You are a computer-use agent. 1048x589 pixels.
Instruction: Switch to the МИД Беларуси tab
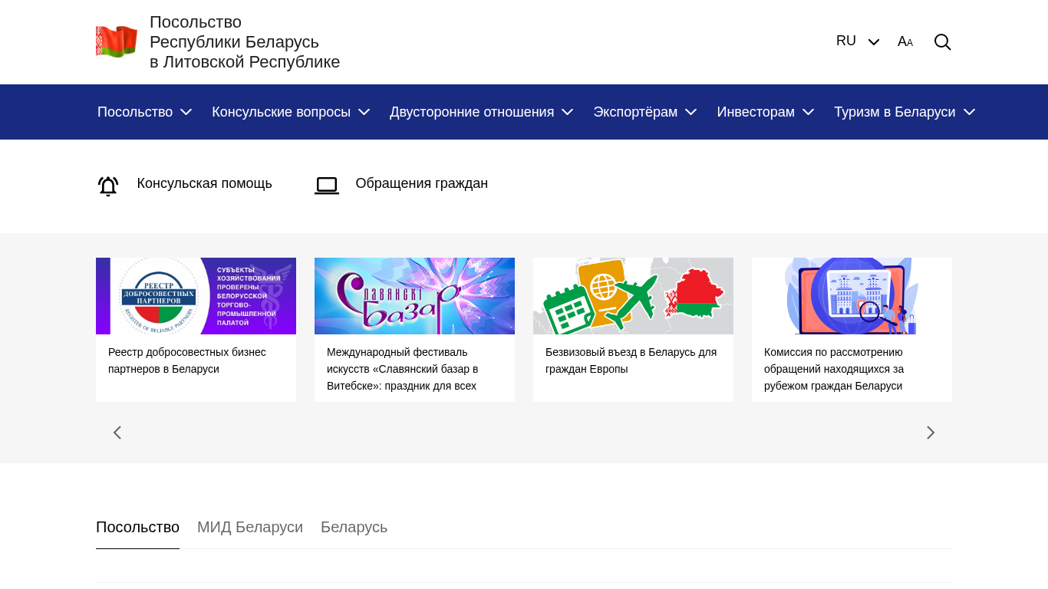coord(250,527)
